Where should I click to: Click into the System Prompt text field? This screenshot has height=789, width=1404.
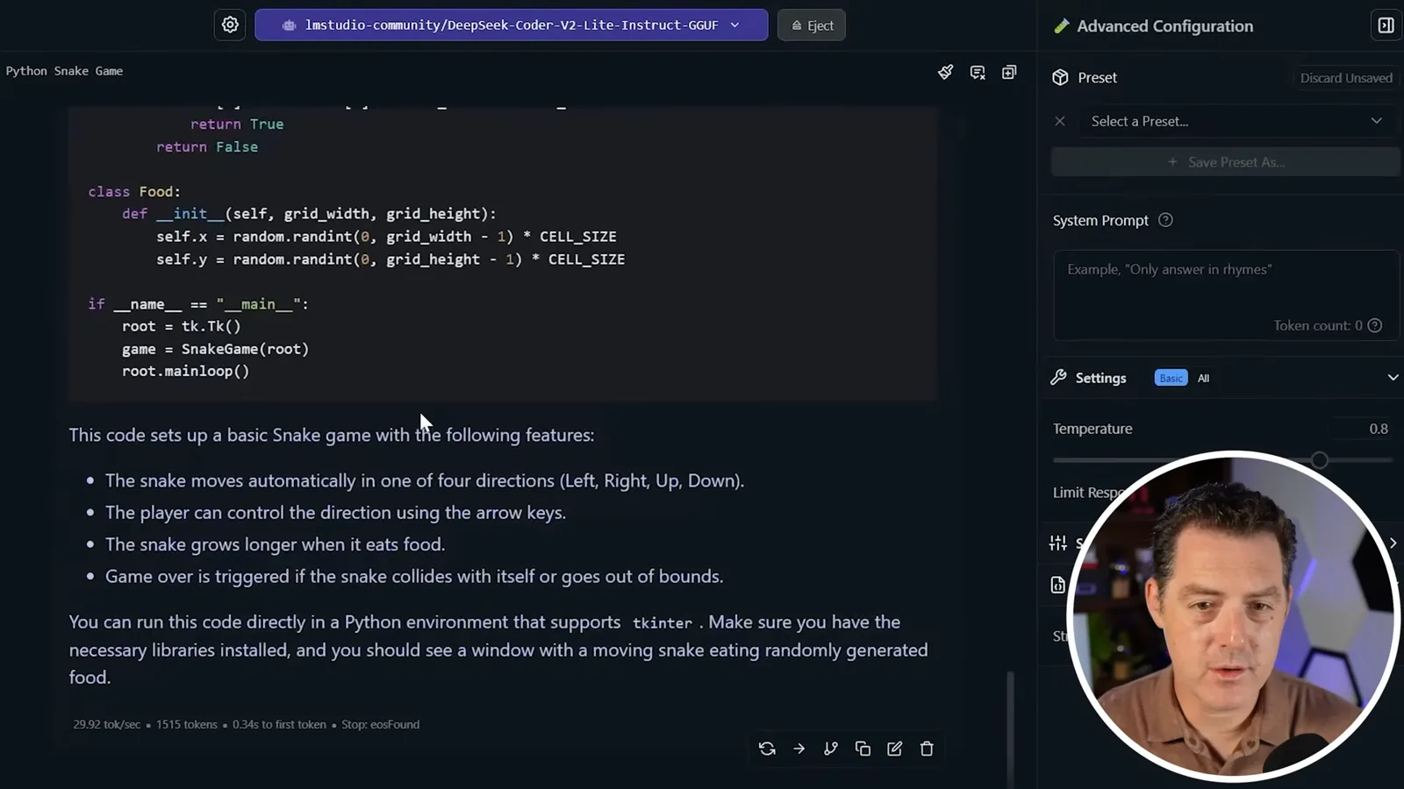point(1225,295)
